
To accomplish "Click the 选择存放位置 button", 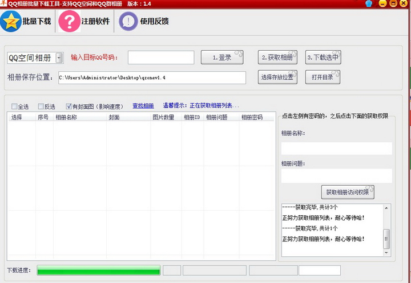I will [277, 77].
